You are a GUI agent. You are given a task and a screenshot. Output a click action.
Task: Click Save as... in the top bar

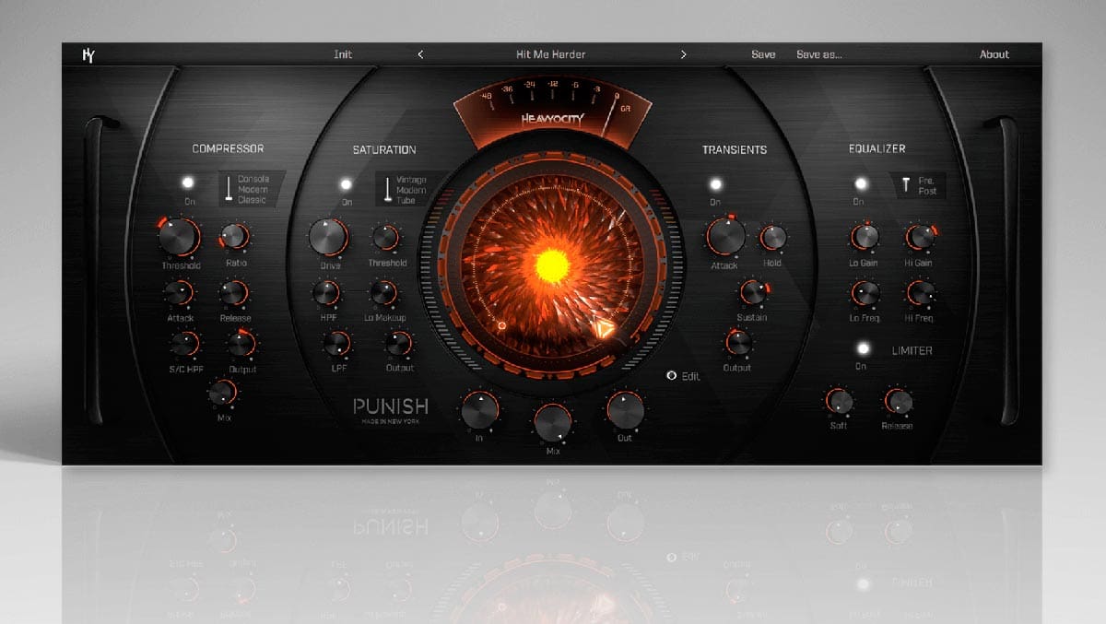point(818,54)
